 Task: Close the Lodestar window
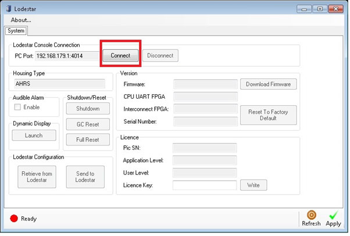[335, 9]
